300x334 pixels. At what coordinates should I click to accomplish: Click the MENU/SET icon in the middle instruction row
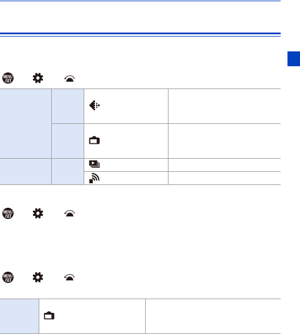[x=8, y=213]
